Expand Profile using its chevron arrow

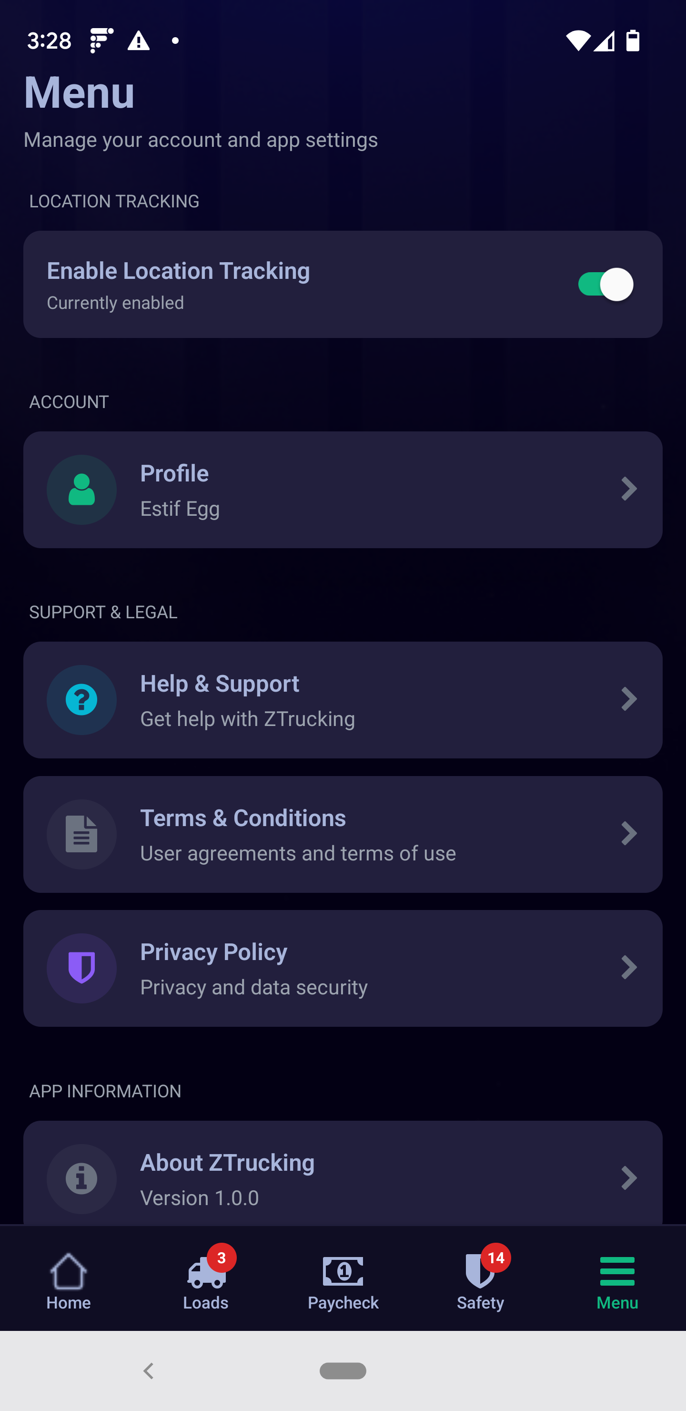point(628,489)
